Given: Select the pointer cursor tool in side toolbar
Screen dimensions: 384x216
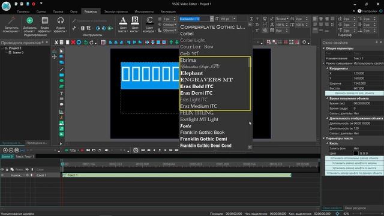Looking at the screenshot, I should tap(61, 51).
